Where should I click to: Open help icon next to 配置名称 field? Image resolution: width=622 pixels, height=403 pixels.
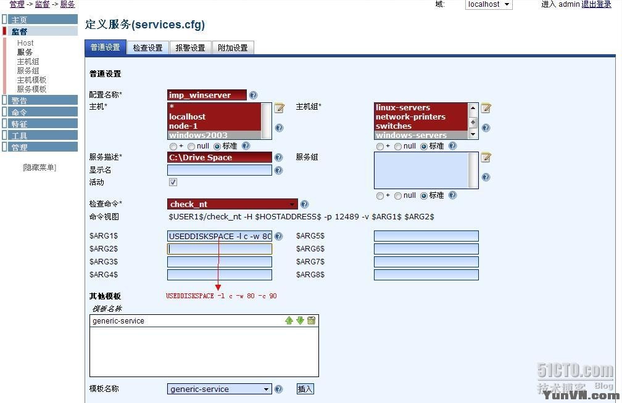click(253, 95)
